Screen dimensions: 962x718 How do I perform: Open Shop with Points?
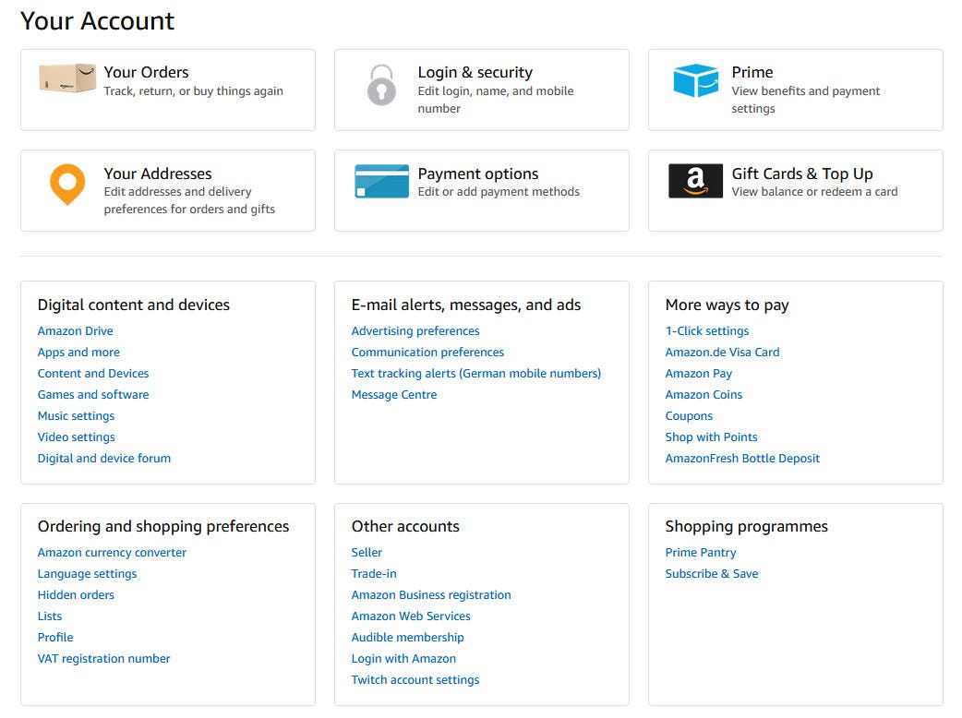click(711, 437)
